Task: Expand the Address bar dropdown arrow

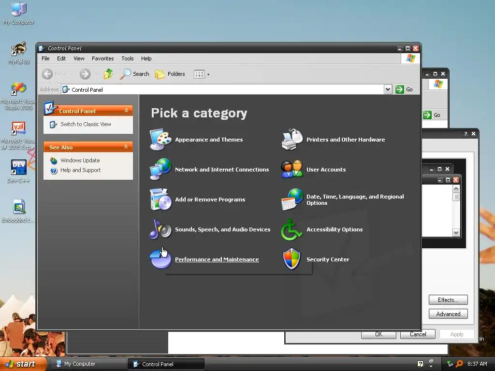Action: 388,89
